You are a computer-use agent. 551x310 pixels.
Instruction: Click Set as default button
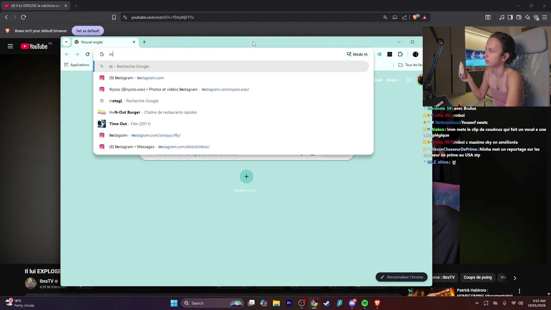pos(88,31)
